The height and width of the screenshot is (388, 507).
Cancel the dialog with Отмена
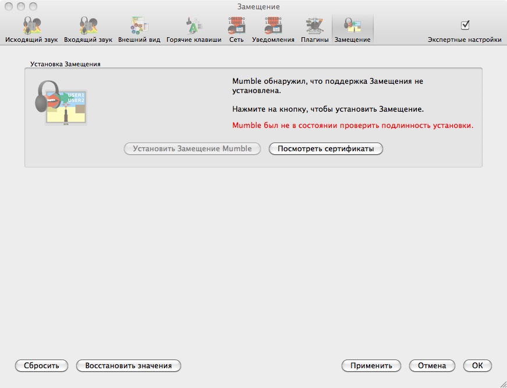coord(431,366)
